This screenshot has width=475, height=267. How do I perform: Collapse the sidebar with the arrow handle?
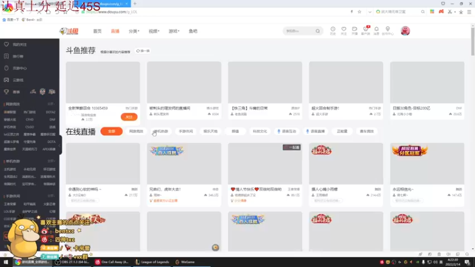(60, 145)
